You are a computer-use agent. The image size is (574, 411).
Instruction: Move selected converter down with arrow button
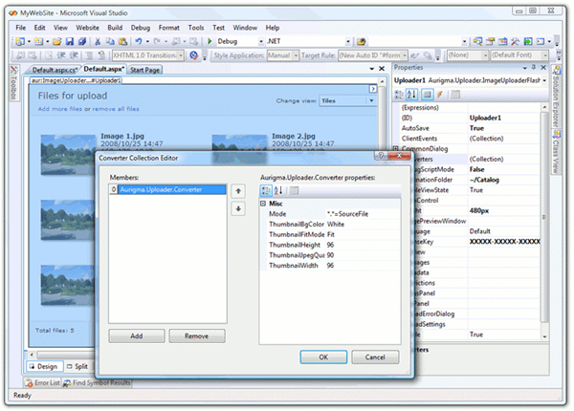pos(238,208)
